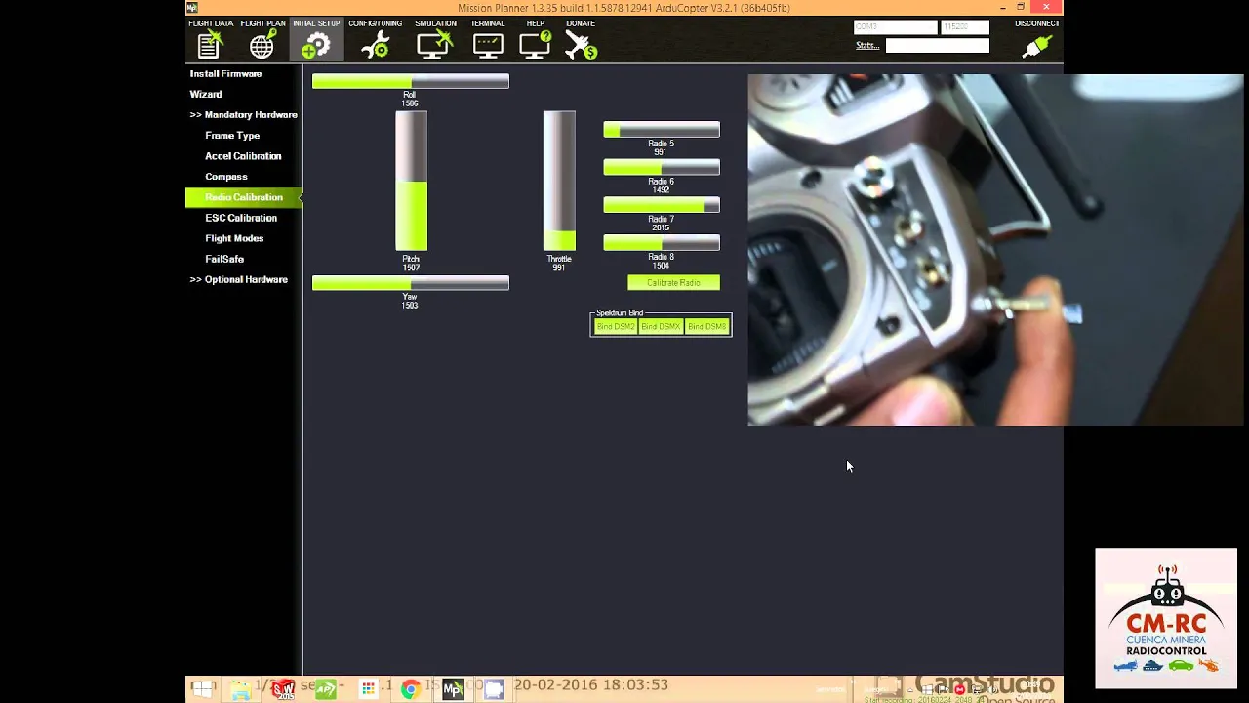Open the FailSafe page
Screen dimensions: 1249x703
(x=224, y=259)
